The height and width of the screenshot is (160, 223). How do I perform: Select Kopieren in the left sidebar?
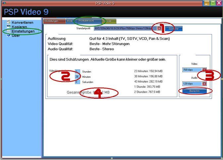[x=19, y=27]
